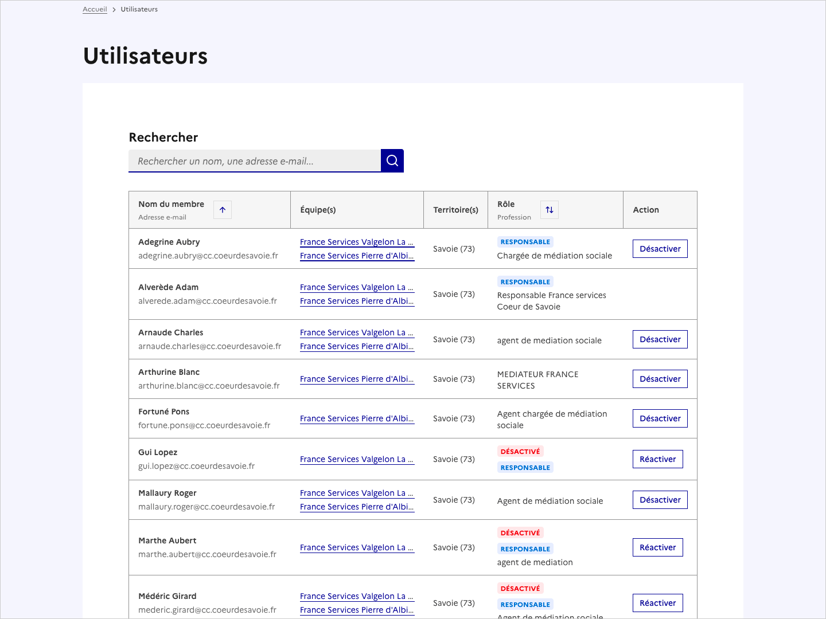Open France Services Valgelon link in Adegrine Aubry's row

tap(357, 242)
